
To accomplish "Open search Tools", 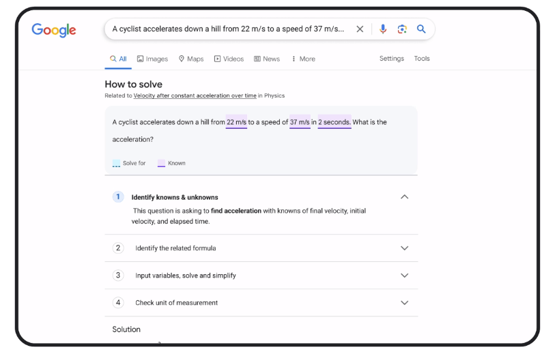I will coord(422,59).
